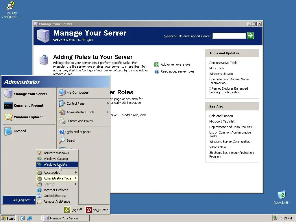Open Help and Support link under See Also
The width and height of the screenshot is (296, 222).
coord(221,116)
